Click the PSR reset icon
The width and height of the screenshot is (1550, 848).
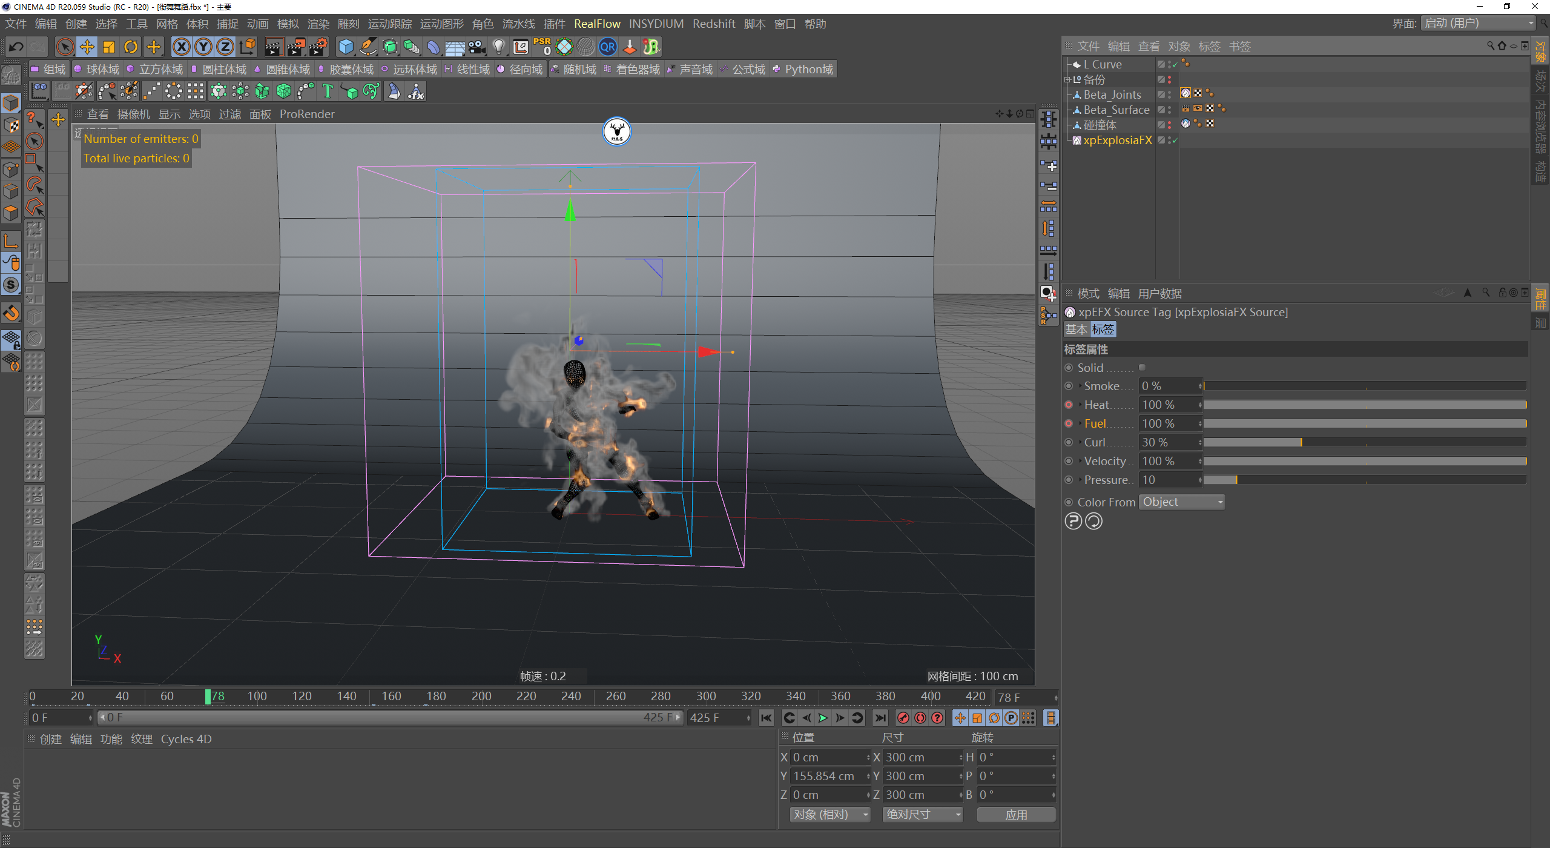(x=542, y=47)
